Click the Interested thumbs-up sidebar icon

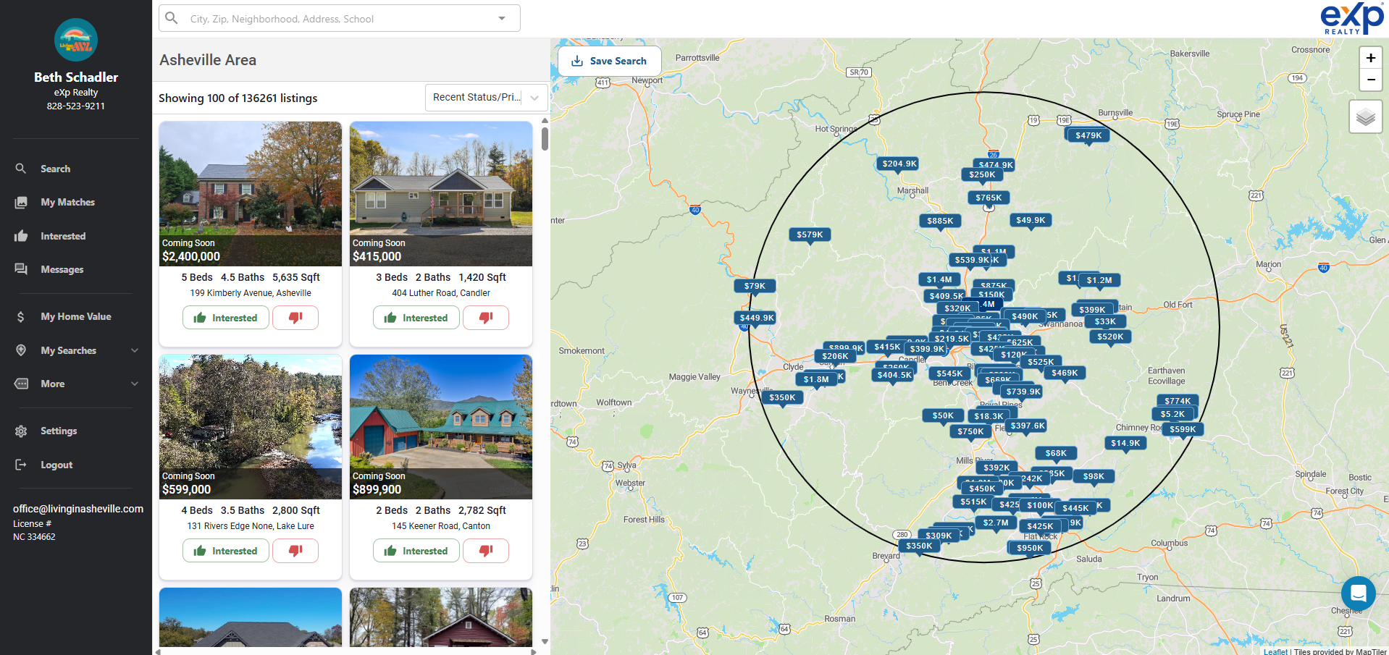click(x=21, y=236)
